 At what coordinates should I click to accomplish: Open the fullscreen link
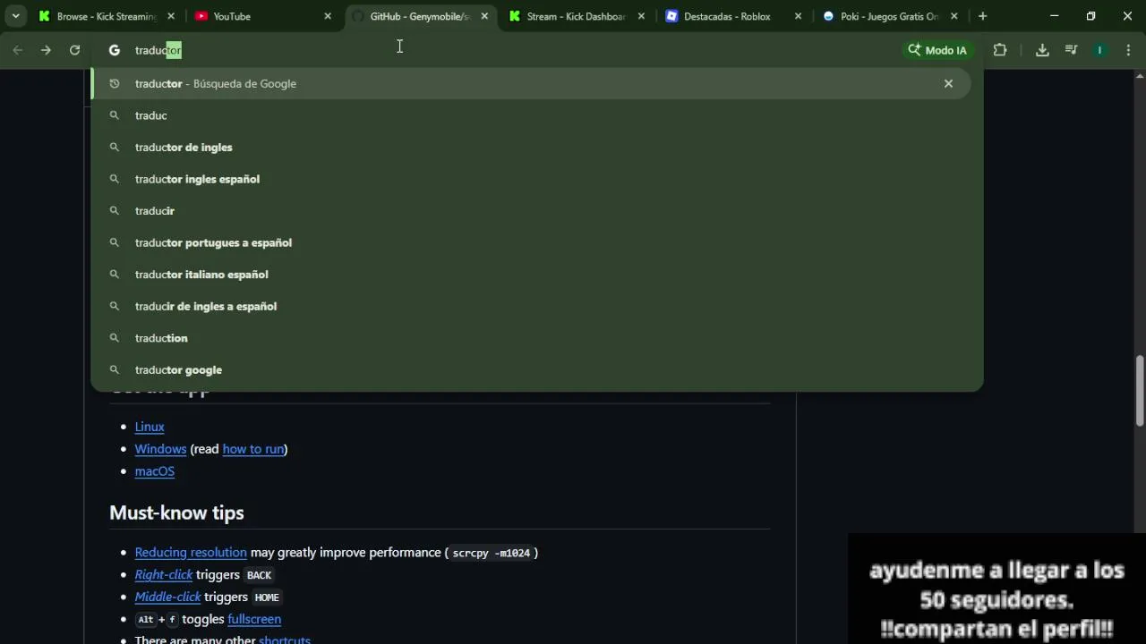pos(254,619)
